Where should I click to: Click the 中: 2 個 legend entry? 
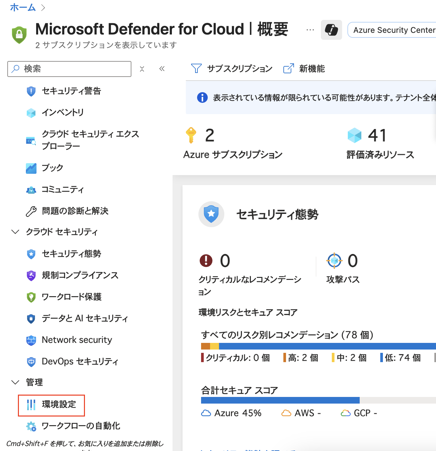tap(349, 358)
